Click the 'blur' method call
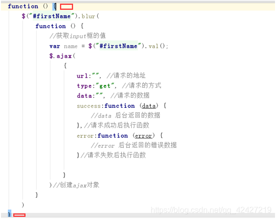The height and width of the screenshot is (219, 276). [88, 16]
